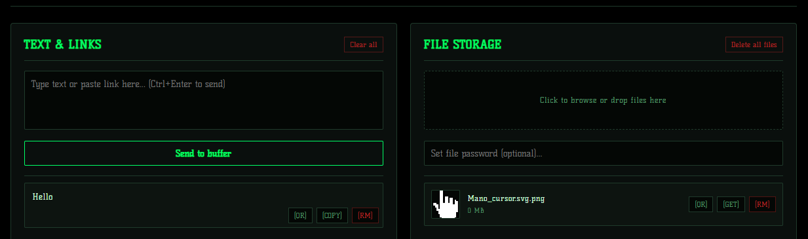Image resolution: width=808 pixels, height=239 pixels.
Task: Click Send to buffer
Action: (x=204, y=153)
